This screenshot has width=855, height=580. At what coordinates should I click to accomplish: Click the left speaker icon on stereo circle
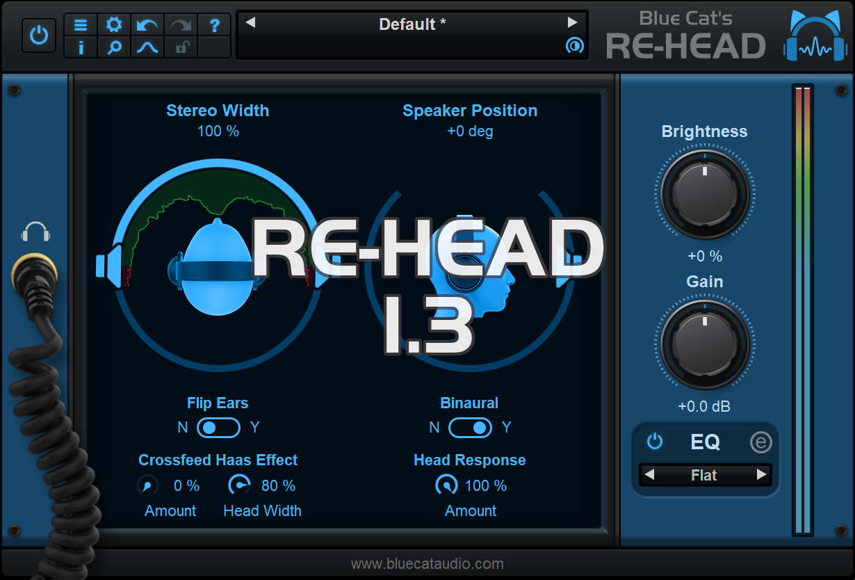click(110, 265)
